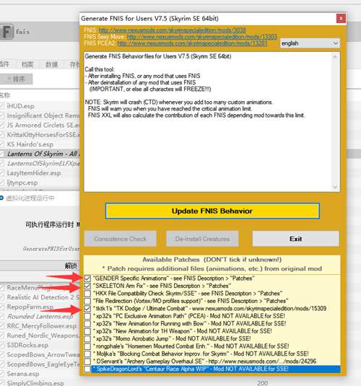Tick New Animation for Running with Bow
This screenshot has width=361, height=386.
87,324
